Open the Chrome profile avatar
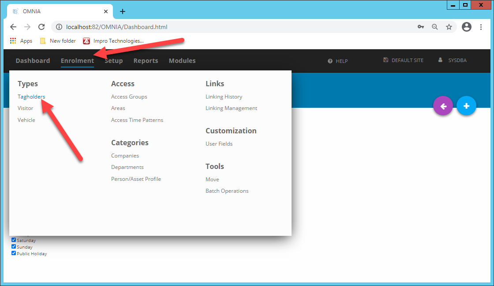This screenshot has width=494, height=286. (467, 27)
